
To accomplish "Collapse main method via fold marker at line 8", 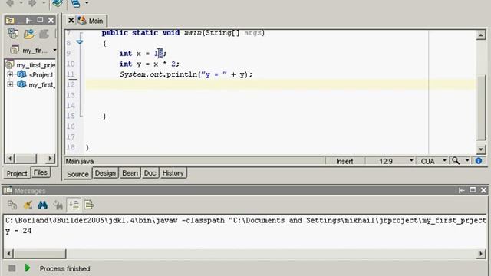I will coord(80,42).
